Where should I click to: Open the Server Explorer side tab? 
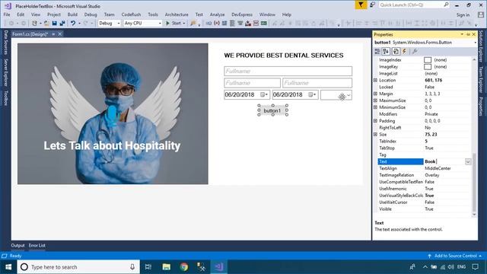tap(5, 72)
